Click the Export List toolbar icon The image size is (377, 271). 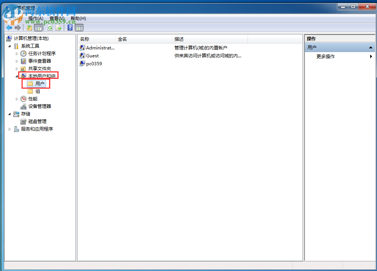[59, 28]
